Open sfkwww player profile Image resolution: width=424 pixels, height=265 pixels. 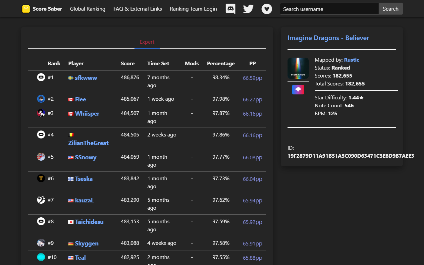click(x=86, y=78)
